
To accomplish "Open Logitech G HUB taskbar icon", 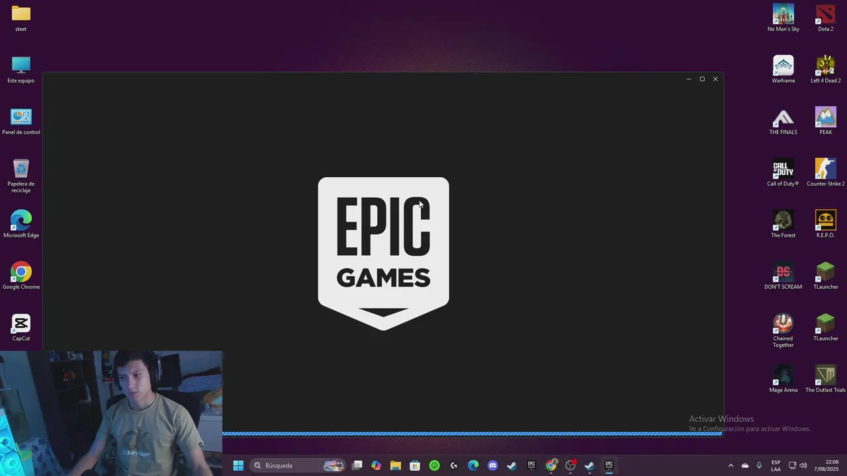I will 454,465.
